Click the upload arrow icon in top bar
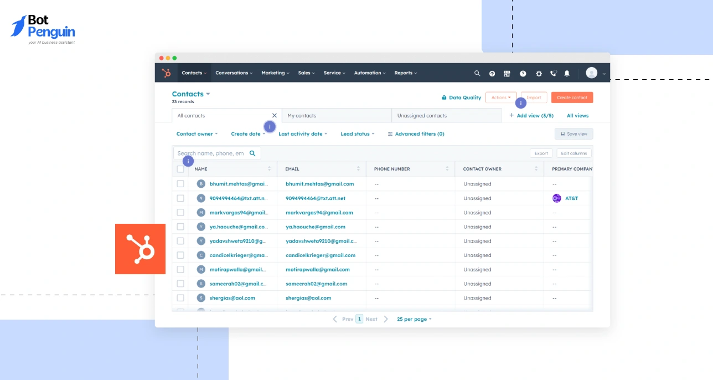Viewport: 713px width, 380px height. click(492, 73)
